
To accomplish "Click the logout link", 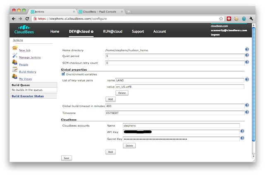I will coord(215,35).
